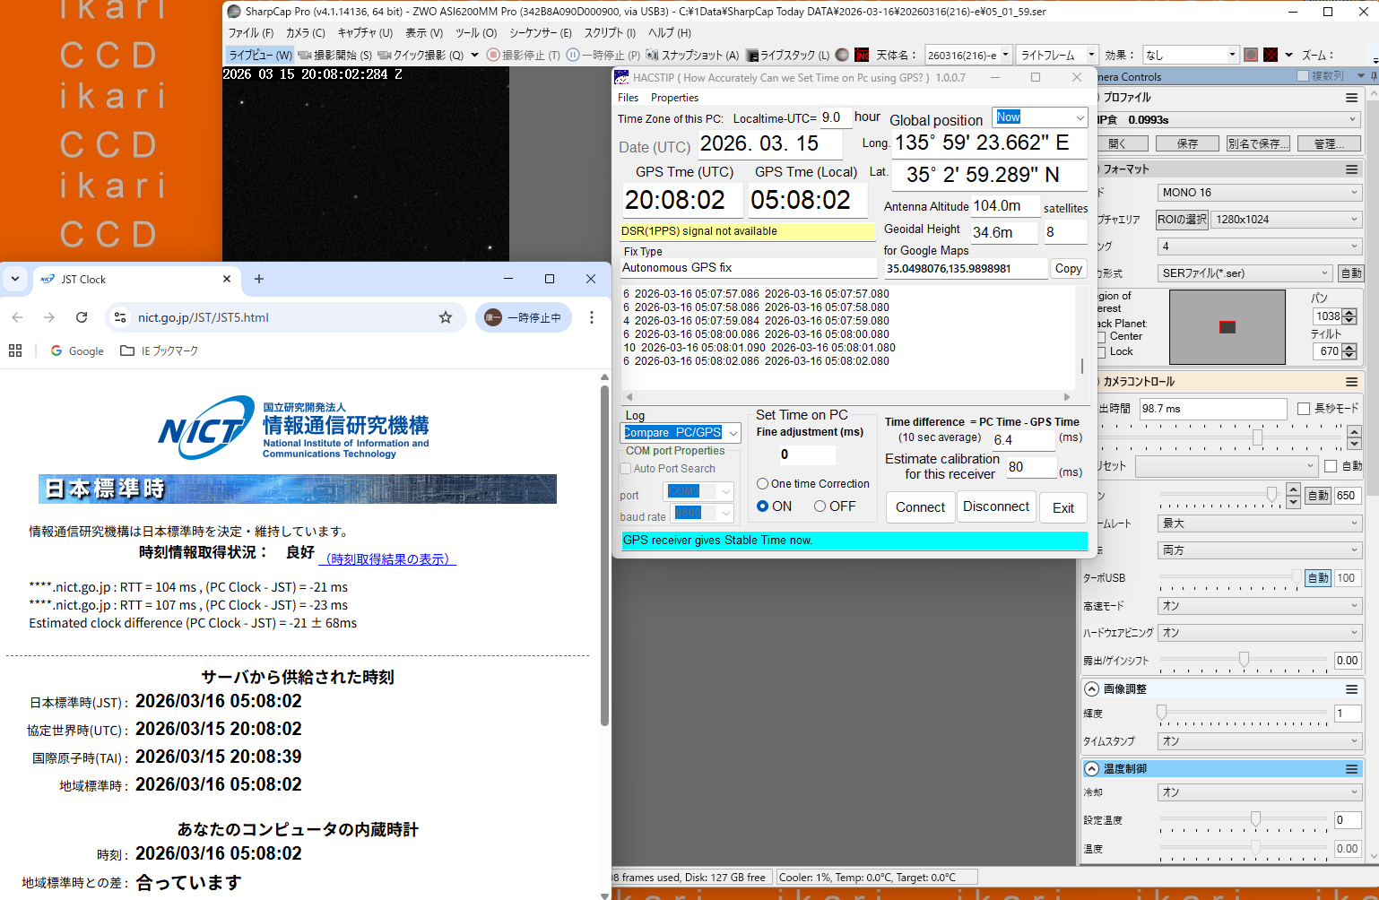Screen dimensions: 1379x900
Task: Tick the 長秒モード checkbox
Action: 1304,409
